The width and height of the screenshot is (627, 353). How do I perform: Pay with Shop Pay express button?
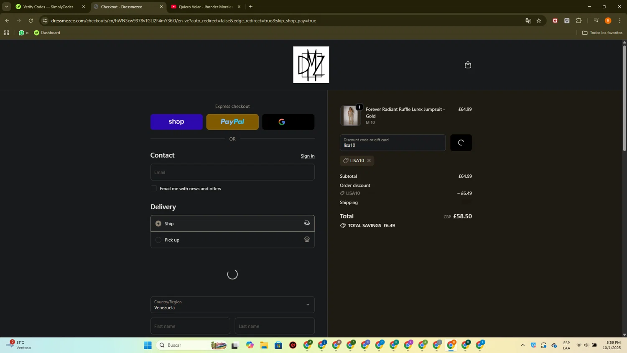(176, 122)
